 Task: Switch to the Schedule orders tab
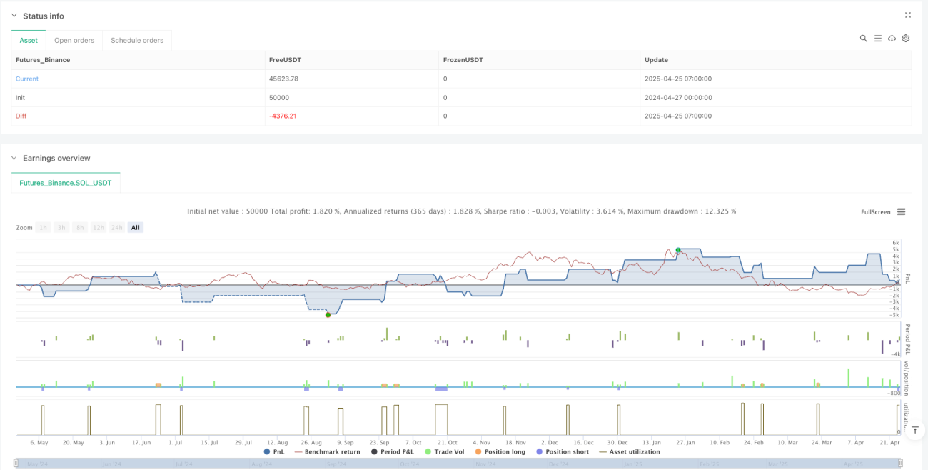(x=137, y=41)
